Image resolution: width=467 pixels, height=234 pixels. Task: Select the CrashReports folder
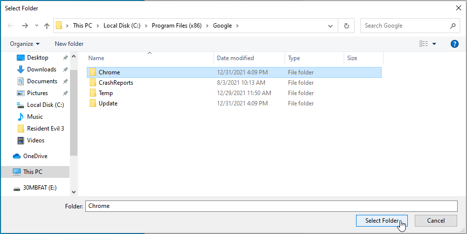(234, 83)
